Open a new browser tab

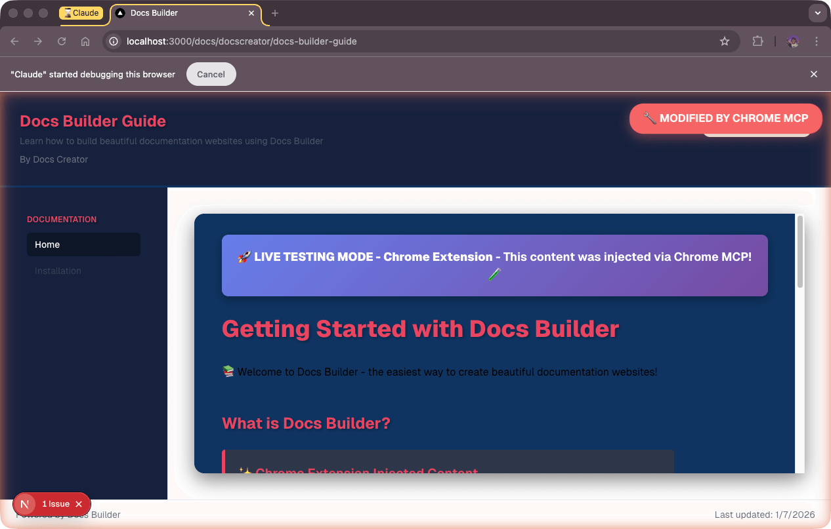[x=274, y=12]
